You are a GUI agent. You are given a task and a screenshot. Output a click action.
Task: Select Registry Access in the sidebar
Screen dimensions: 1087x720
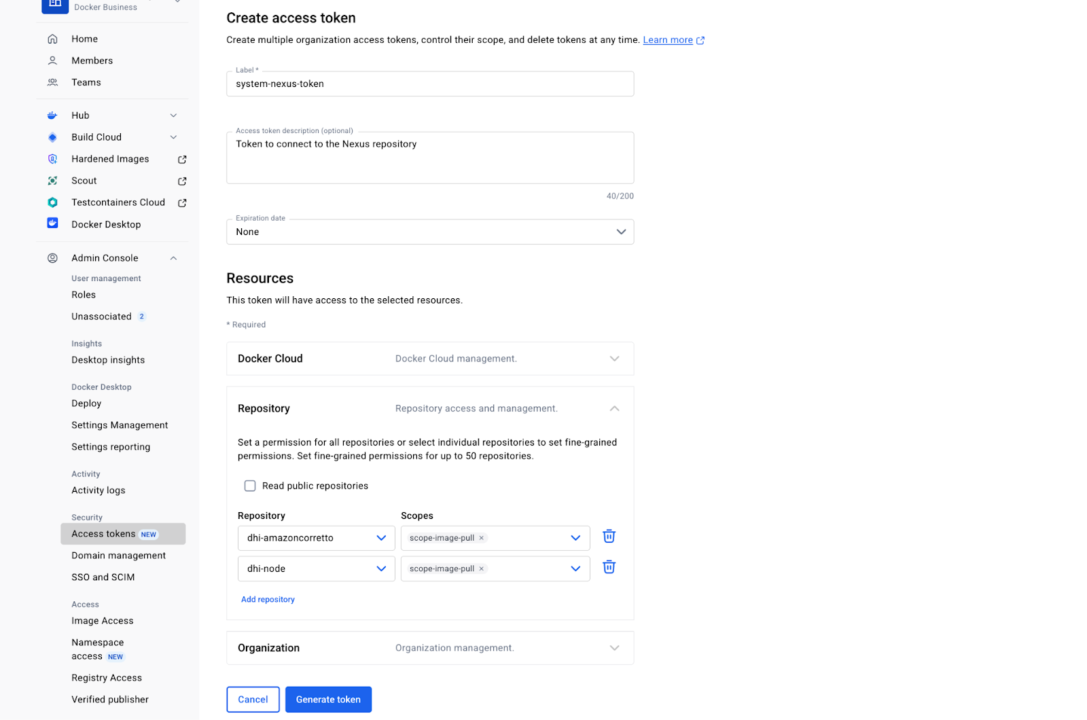tap(106, 677)
